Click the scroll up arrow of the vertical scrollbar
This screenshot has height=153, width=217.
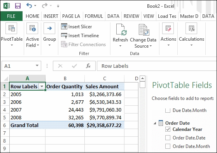click(142, 78)
